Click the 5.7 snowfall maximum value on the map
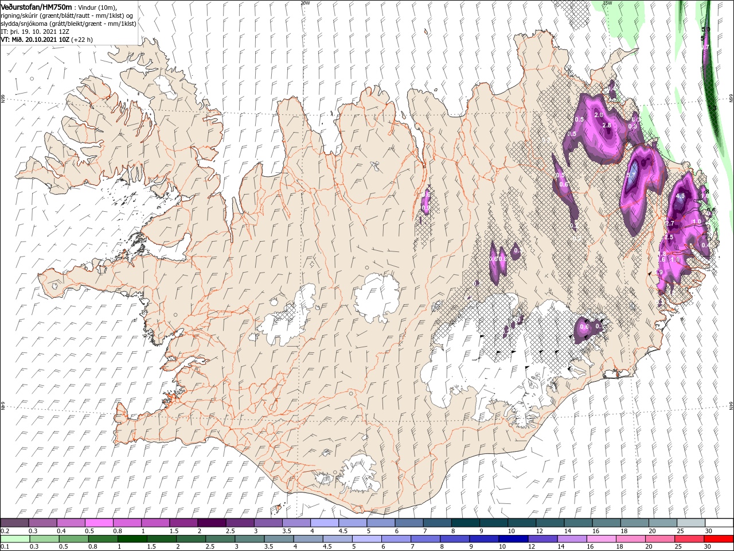734x551 pixels. (631, 176)
